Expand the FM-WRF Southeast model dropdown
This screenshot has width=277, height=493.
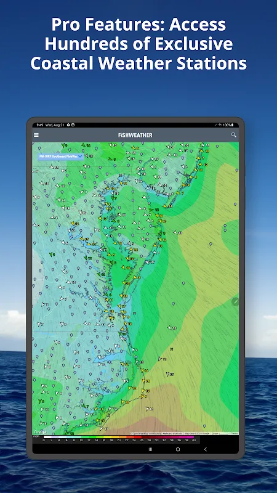(x=60, y=157)
